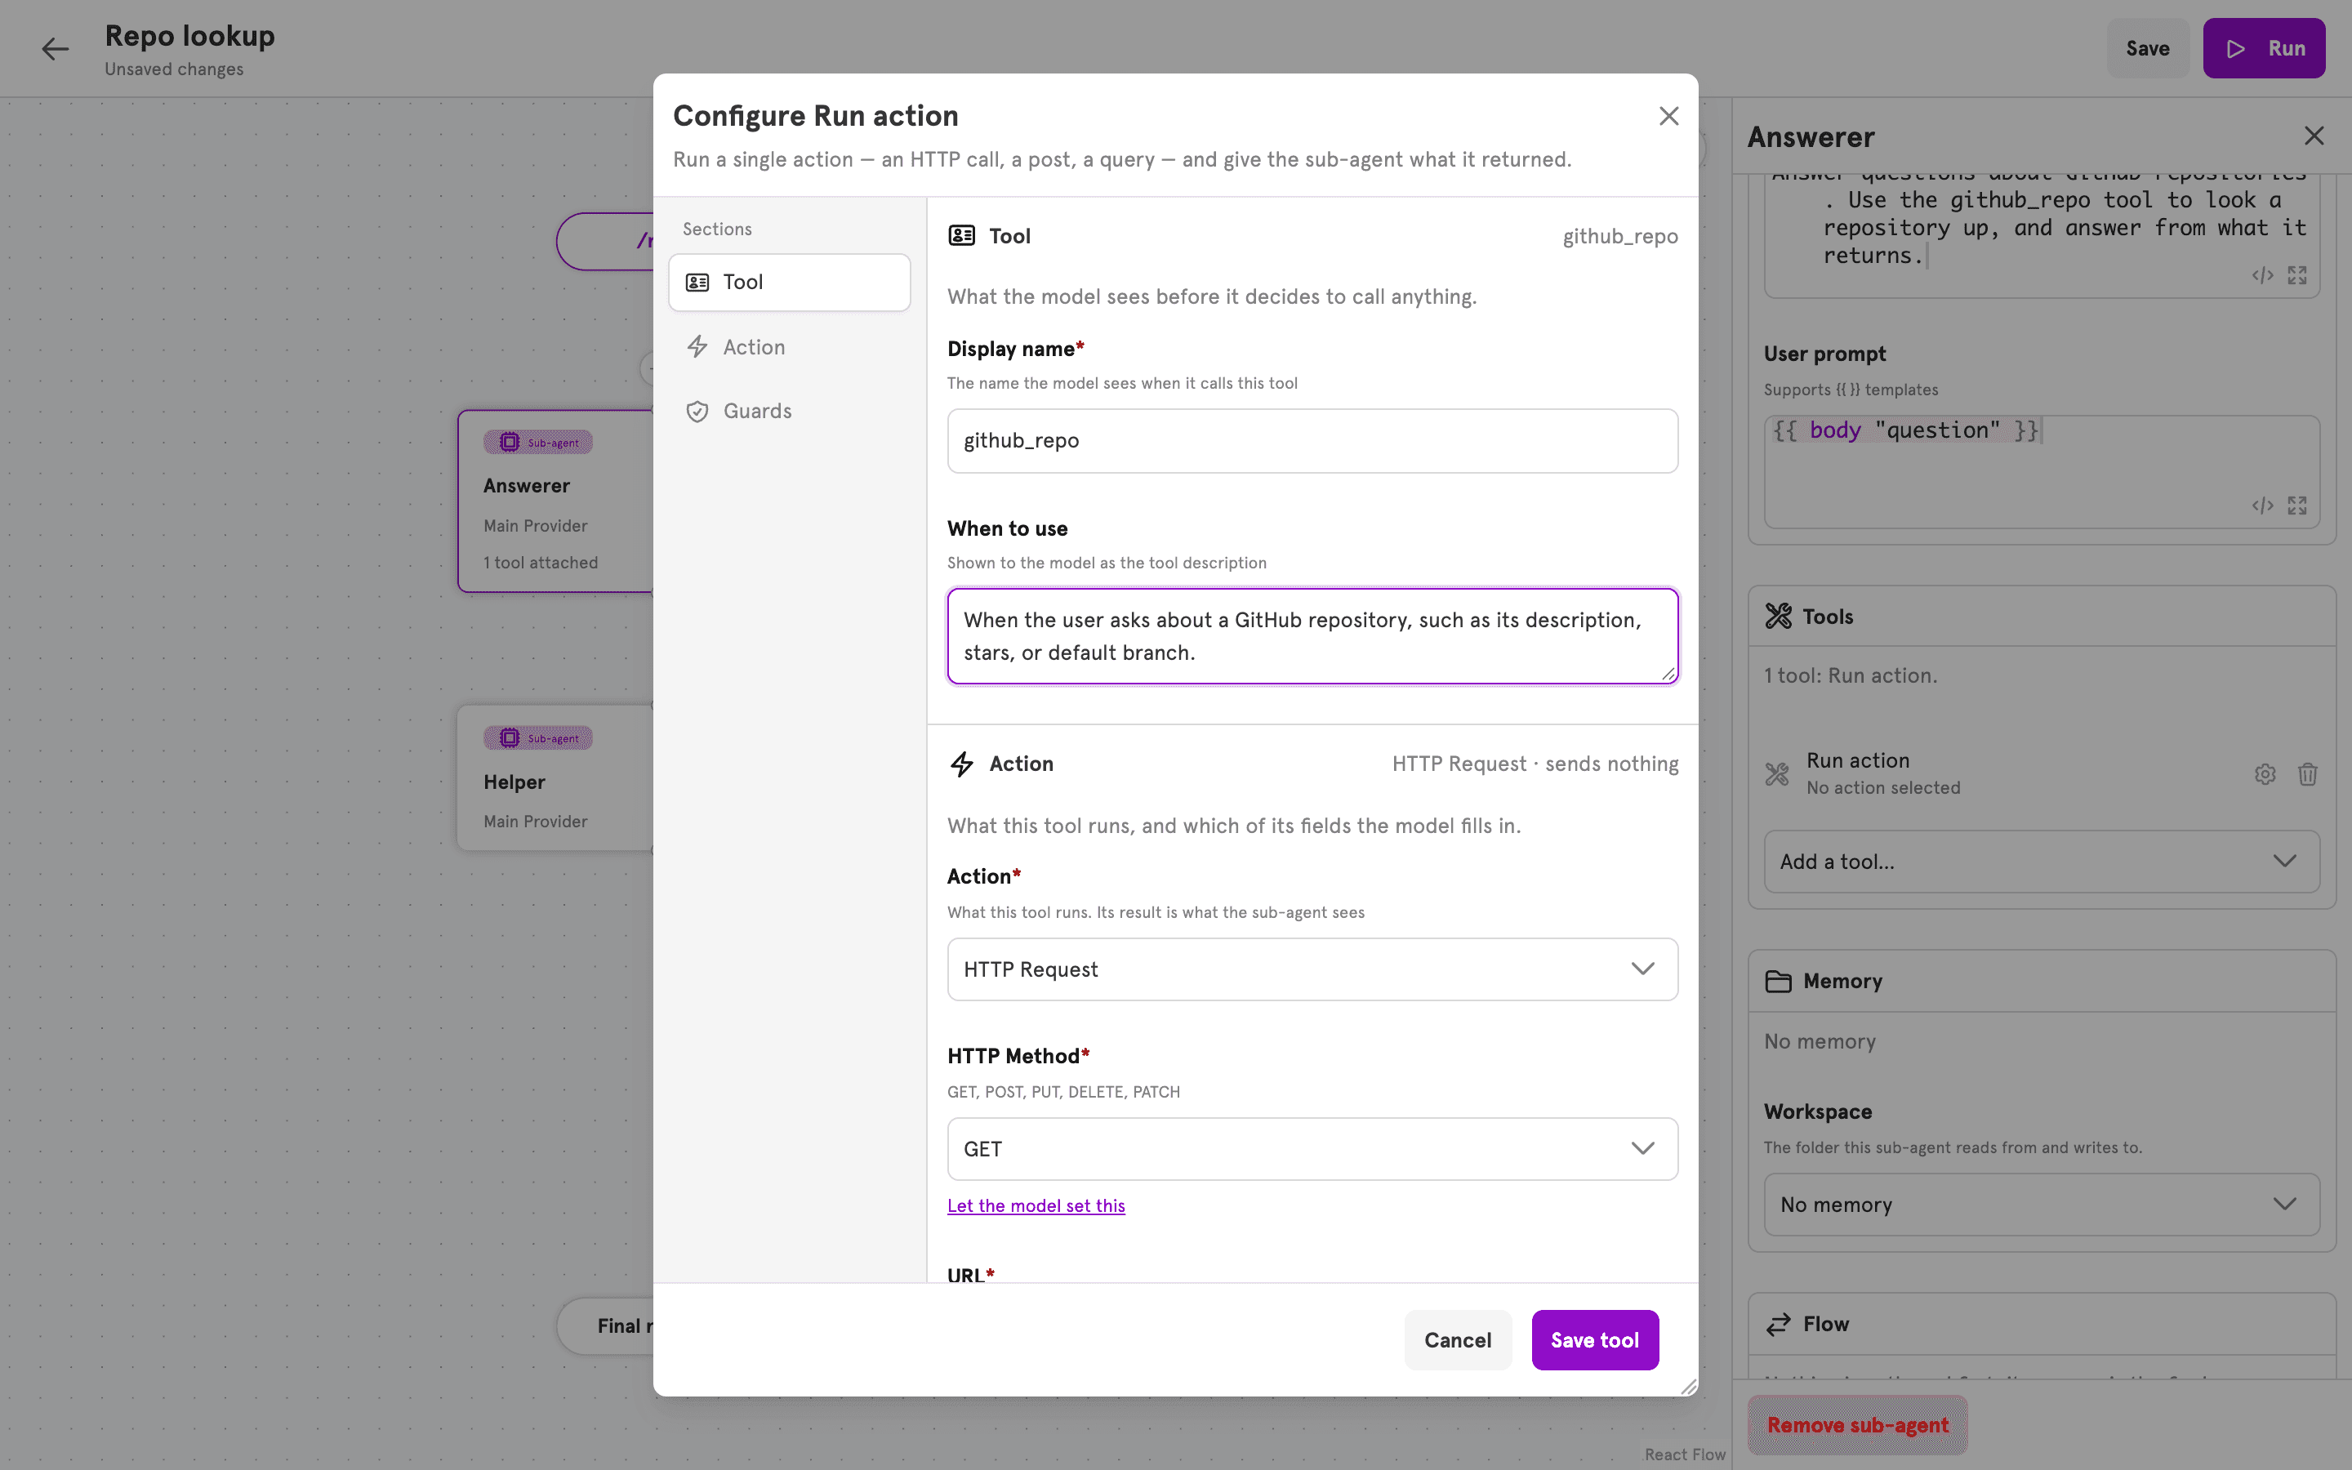Run the flow with the Run button
This screenshot has width=2352, height=1470.
[x=2264, y=49]
